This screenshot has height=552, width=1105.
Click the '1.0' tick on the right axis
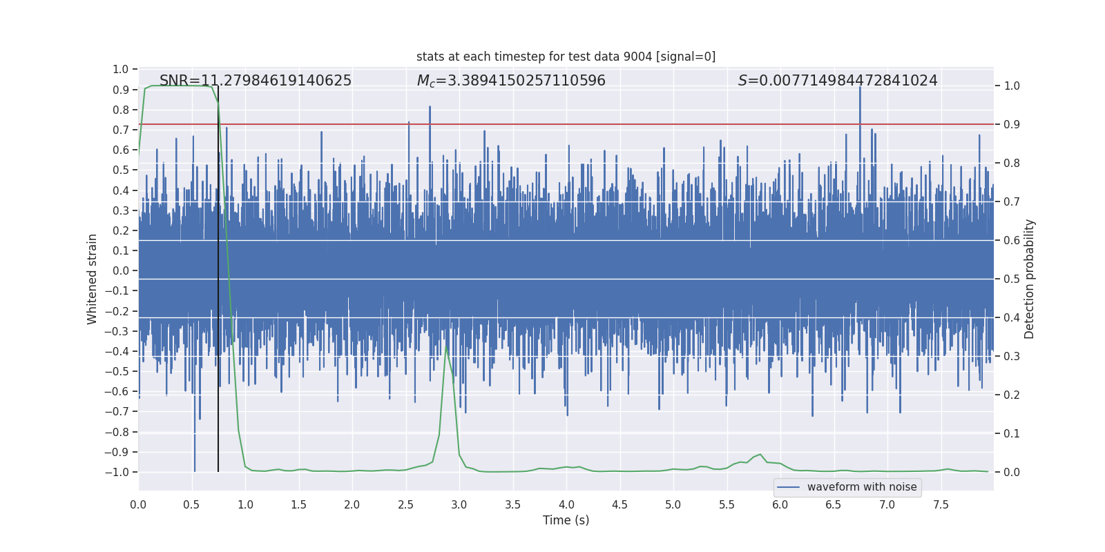(1011, 86)
